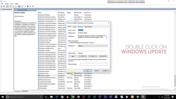Toggle the Show/Hide Action Pane toolbar icon
Image resolution: width=176 pixels, height=99 pixels.
22,6
